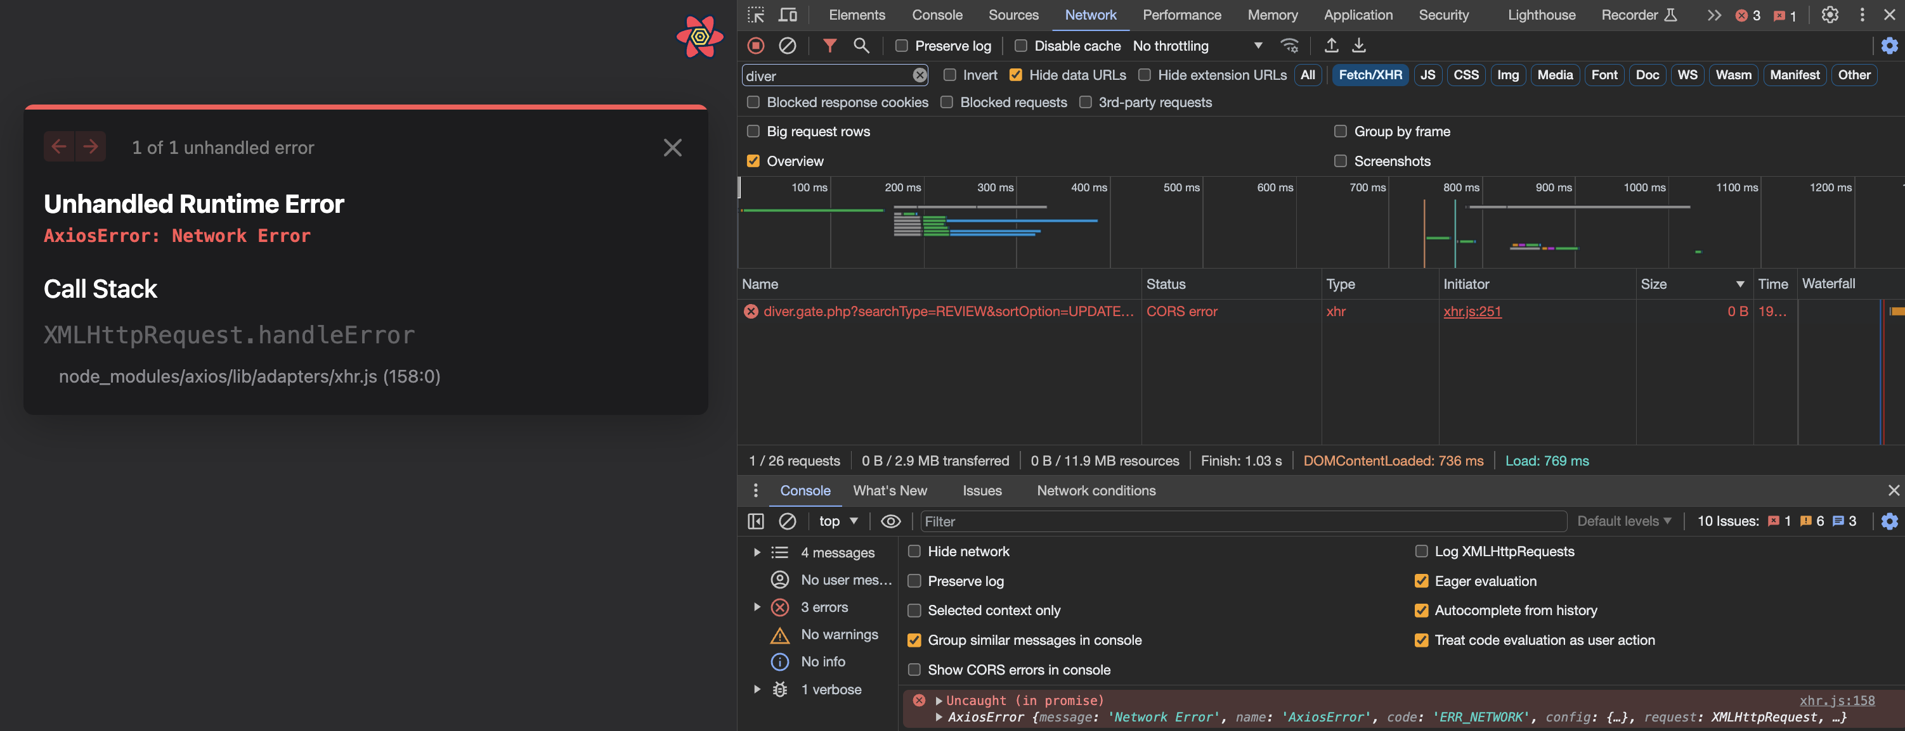Select the JS resource type filter

pyautogui.click(x=1427, y=75)
